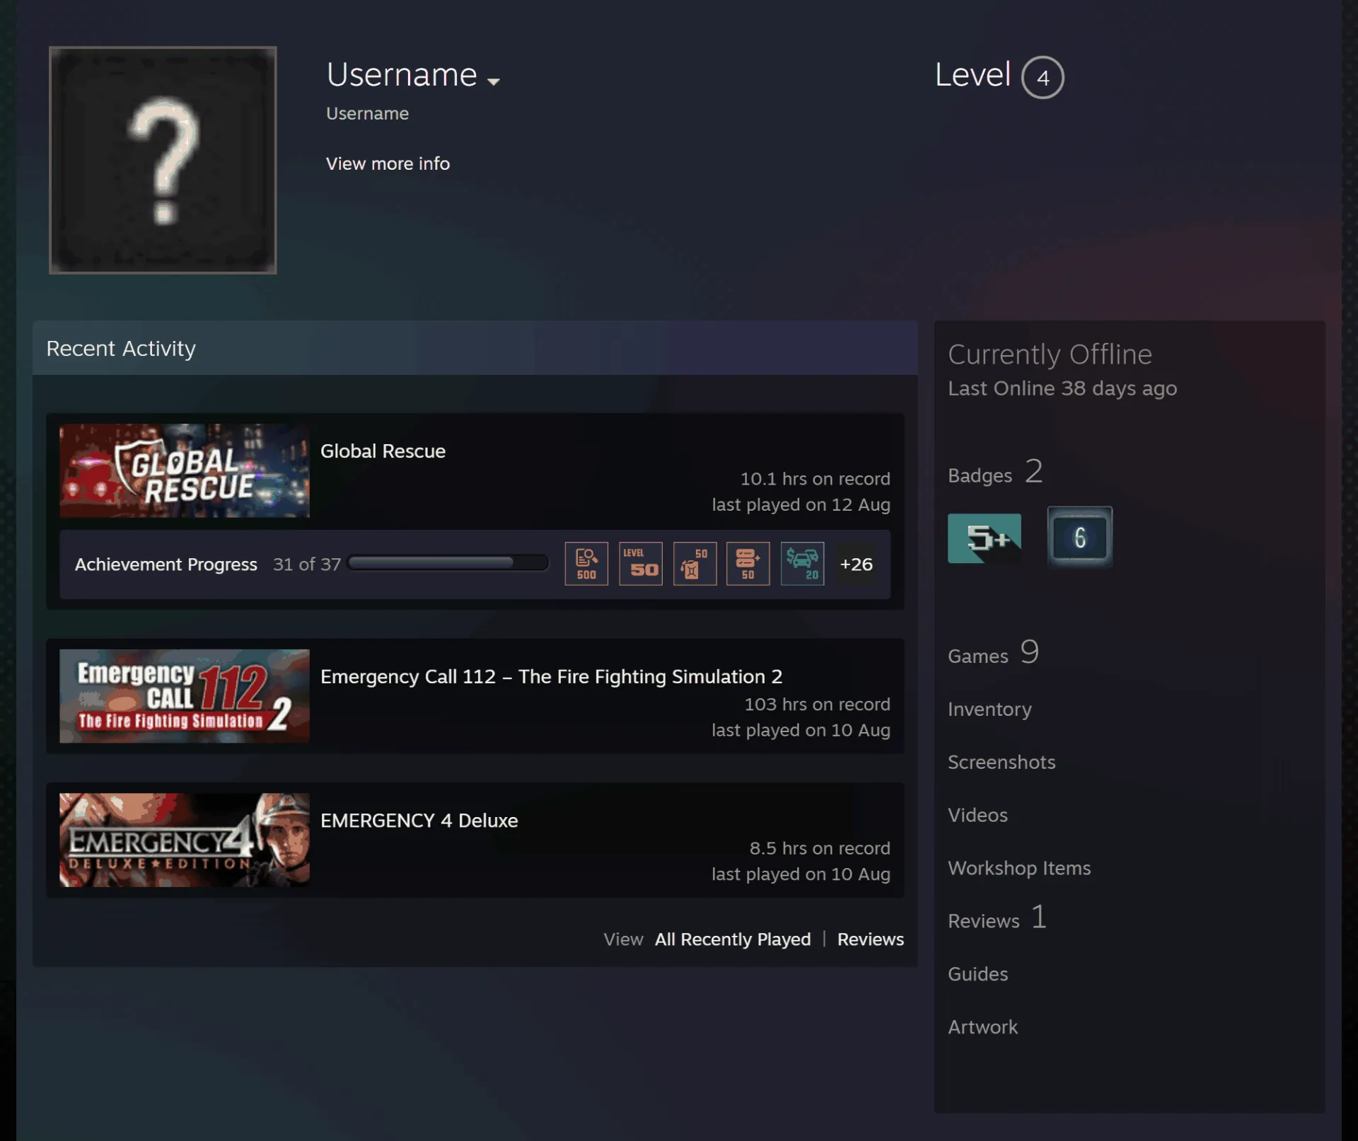Viewport: 1358px width, 1141px height.
Task: Click the Last Online 38 days ago text
Action: tap(1062, 389)
